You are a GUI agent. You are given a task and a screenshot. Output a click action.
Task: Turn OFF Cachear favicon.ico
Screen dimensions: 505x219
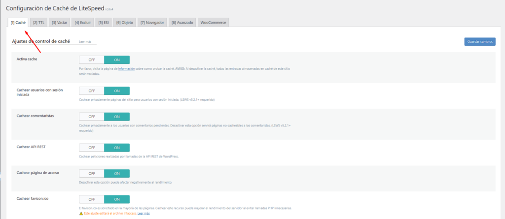[x=92, y=199]
